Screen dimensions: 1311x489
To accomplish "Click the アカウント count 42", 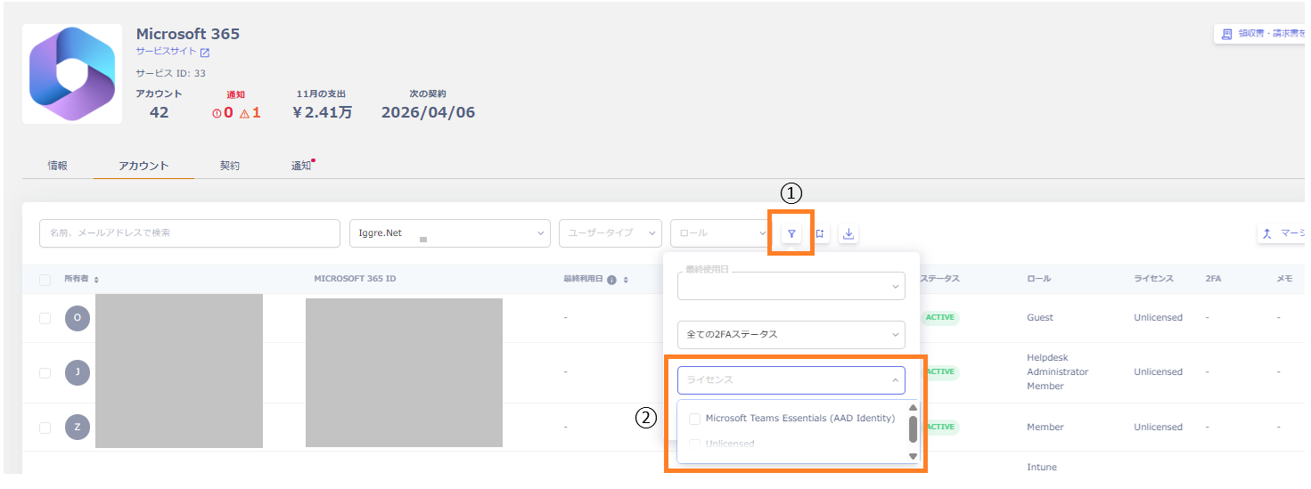I will tap(159, 113).
